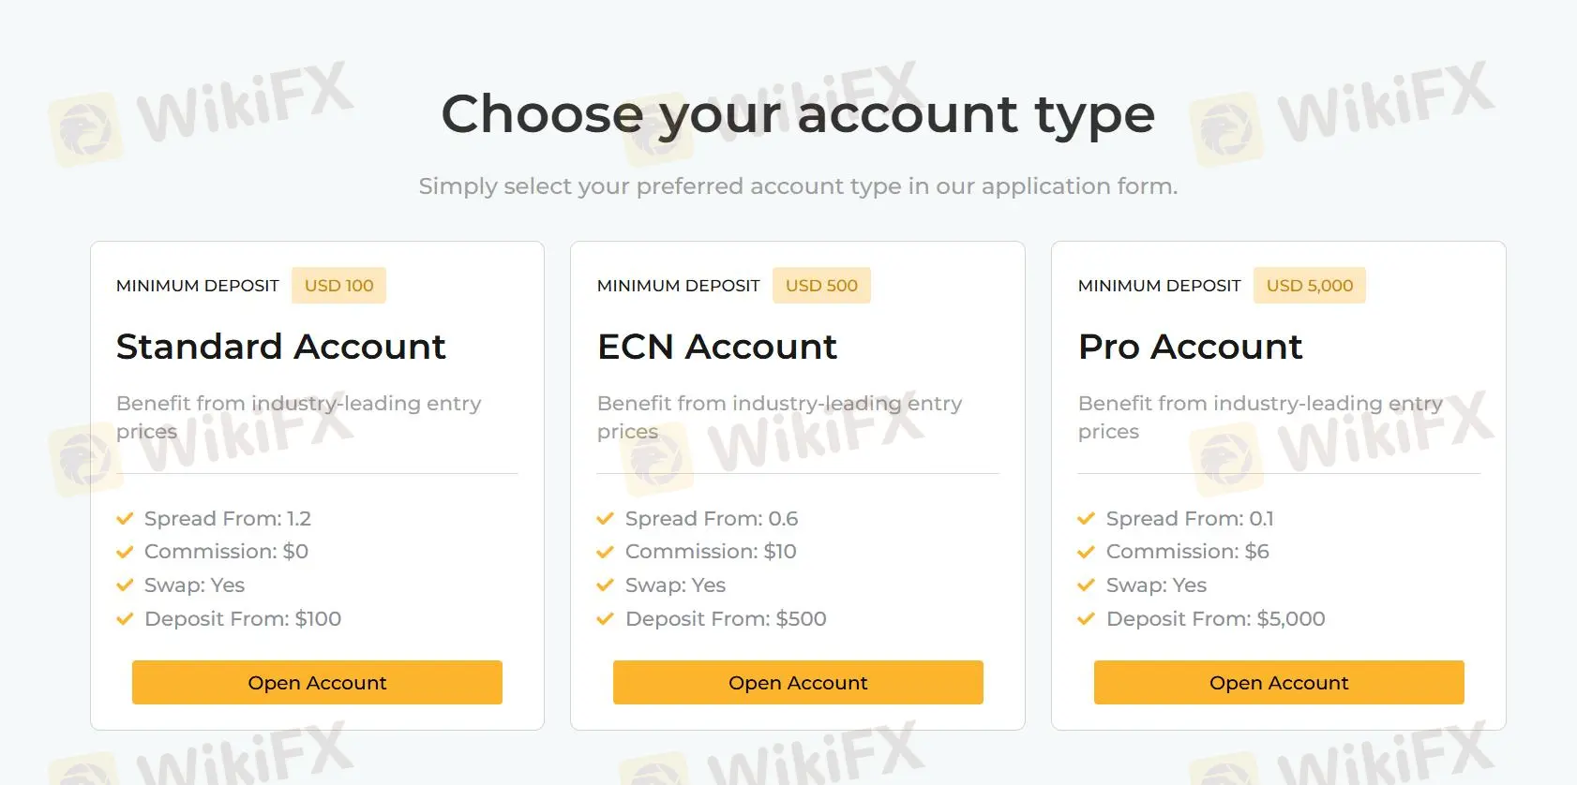Image resolution: width=1577 pixels, height=785 pixels.
Task: Click checkmark beside Commission: $0
Action: pyautogui.click(x=125, y=552)
